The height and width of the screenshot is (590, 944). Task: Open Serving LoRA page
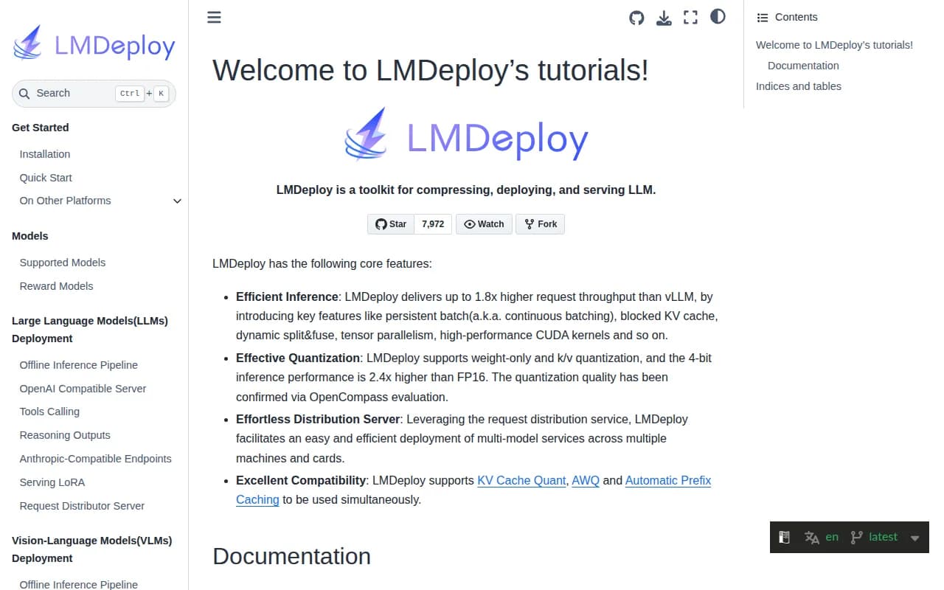pos(52,482)
